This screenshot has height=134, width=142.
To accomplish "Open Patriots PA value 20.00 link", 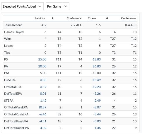I will pyautogui.click(x=42, y=66).
